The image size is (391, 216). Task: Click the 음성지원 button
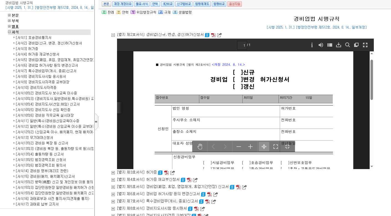pyautogui.click(x=234, y=4)
